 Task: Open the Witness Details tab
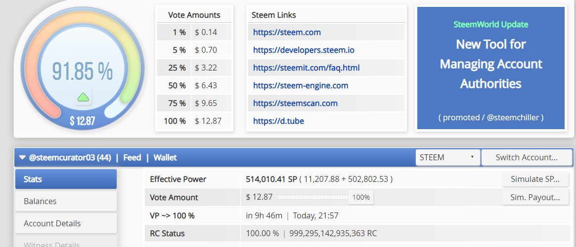[66, 244]
